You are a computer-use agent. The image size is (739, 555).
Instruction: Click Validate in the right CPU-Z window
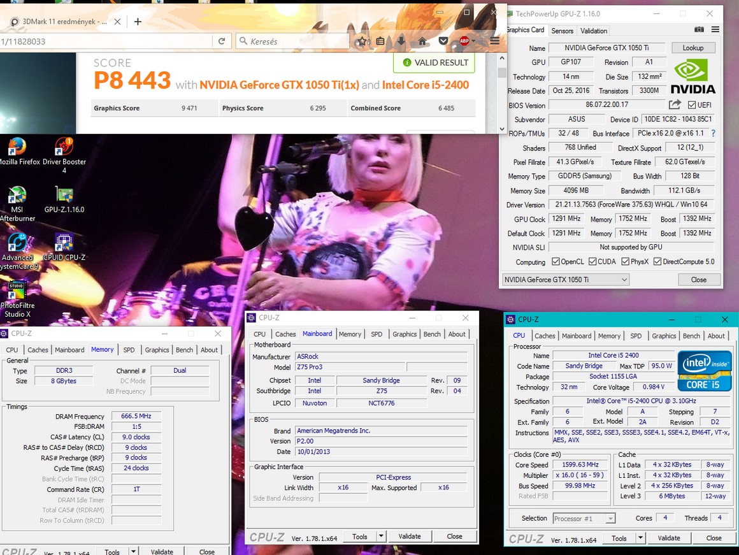pyautogui.click(x=669, y=538)
